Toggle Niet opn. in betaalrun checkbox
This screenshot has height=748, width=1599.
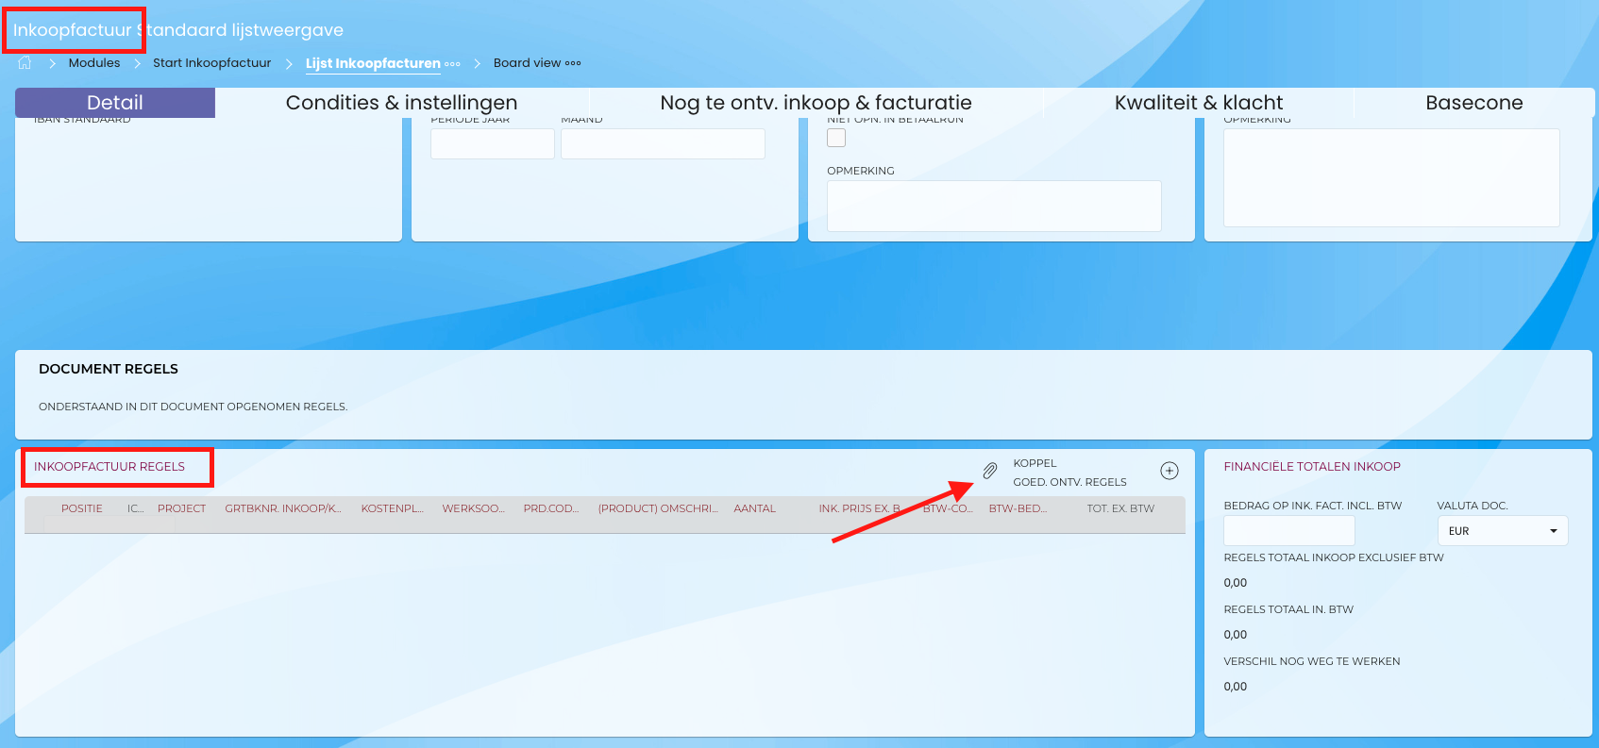836,138
